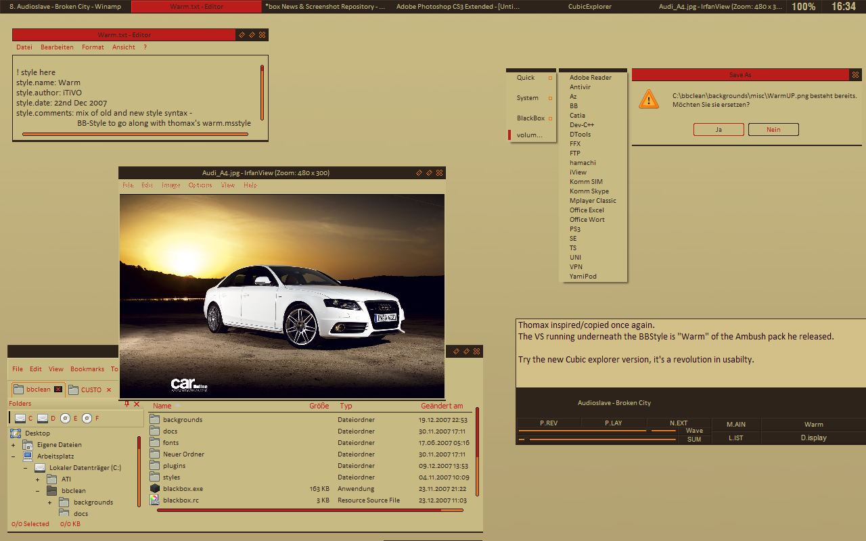Select the volum... entry in BlackBox menu
The height and width of the screenshot is (541, 866).
[x=531, y=135]
